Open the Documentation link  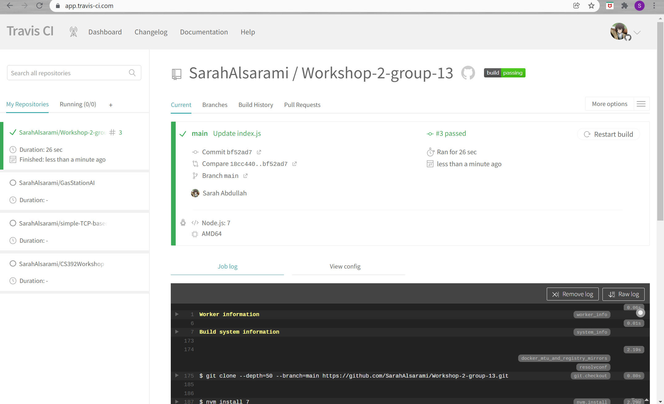[204, 32]
